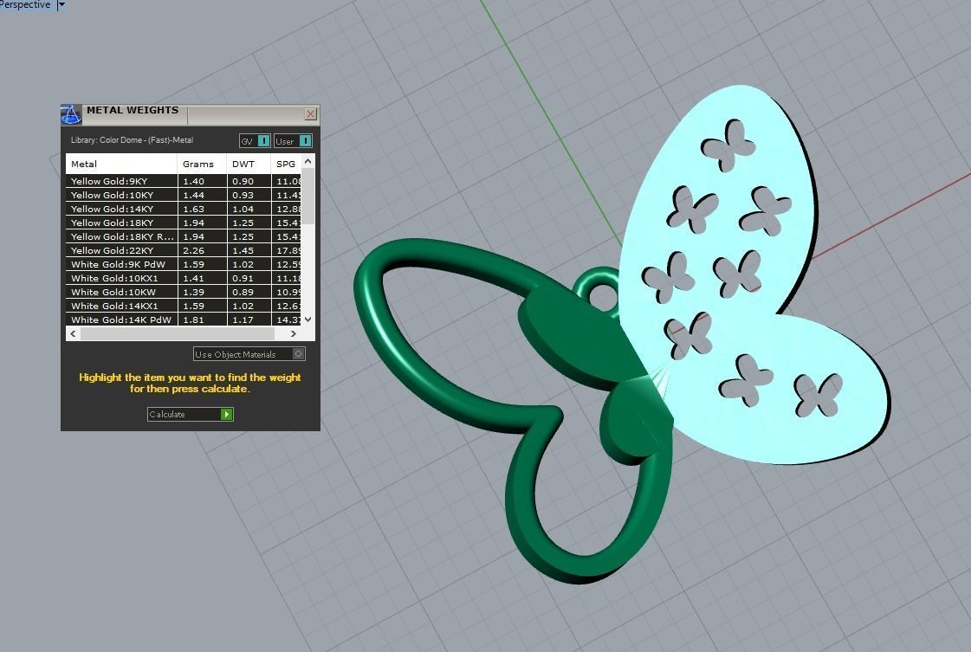This screenshot has height=652, width=971.
Task: Click the metal list scroll down arrow
Action: click(x=307, y=319)
